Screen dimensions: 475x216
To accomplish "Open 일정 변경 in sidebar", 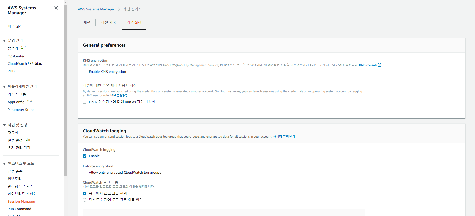I will click(15, 140).
